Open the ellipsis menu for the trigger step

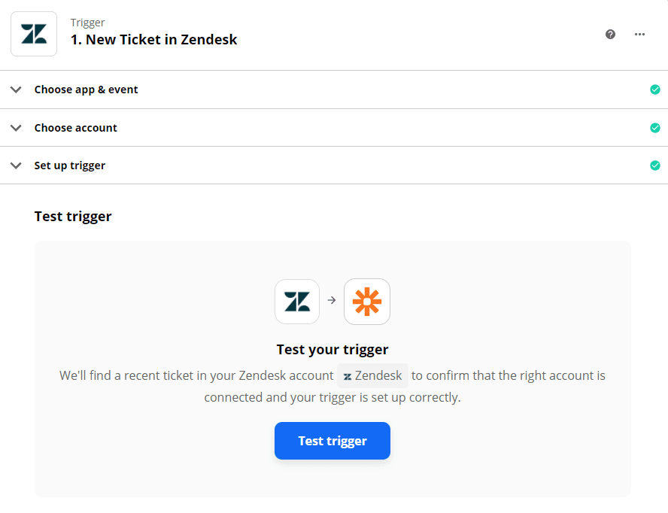pyautogui.click(x=640, y=34)
